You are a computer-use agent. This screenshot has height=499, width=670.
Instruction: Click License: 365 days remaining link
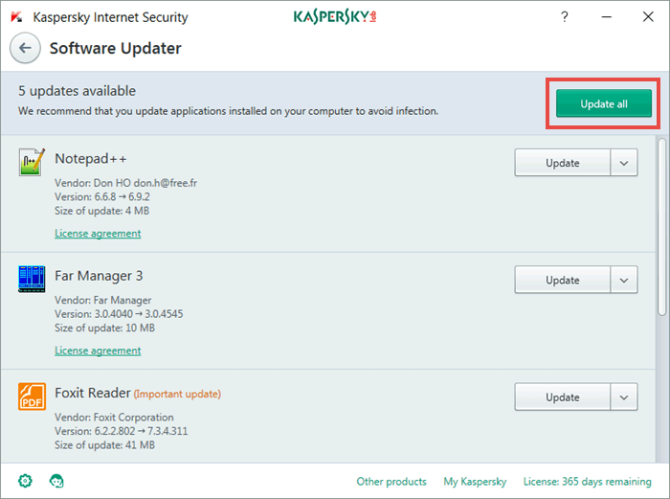(587, 482)
